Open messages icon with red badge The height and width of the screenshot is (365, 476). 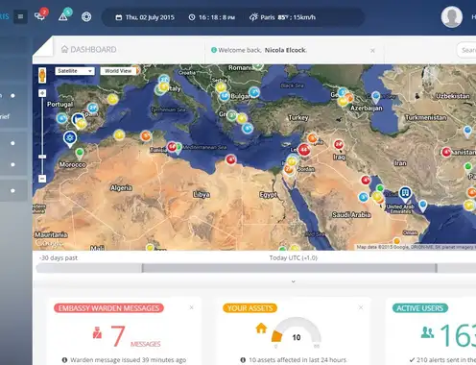tap(40, 15)
